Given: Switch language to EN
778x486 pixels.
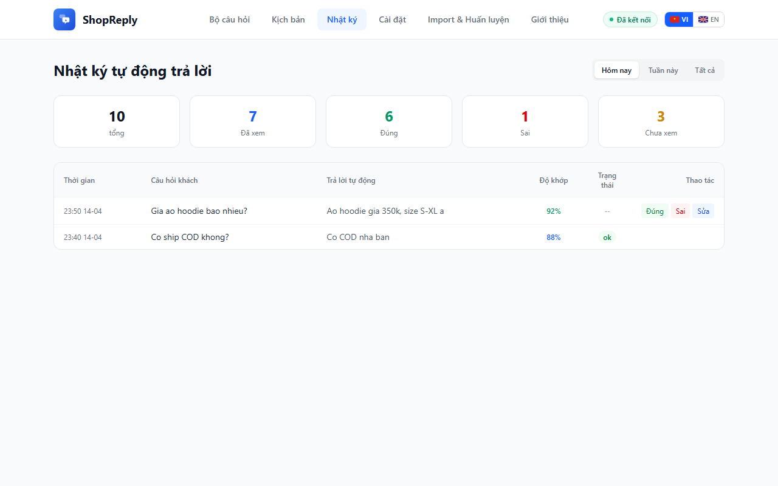Looking at the screenshot, I should tap(708, 19).
